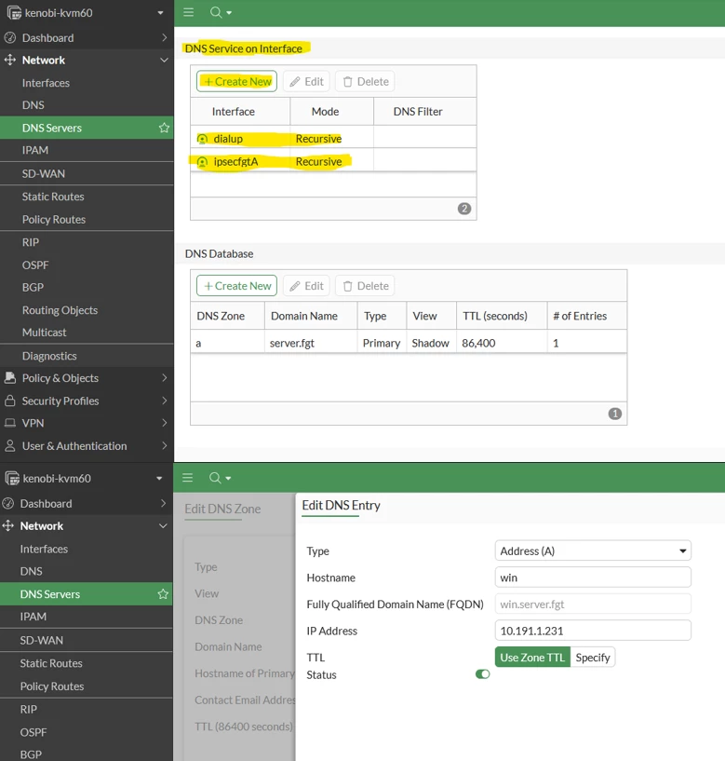Select the Specify TTL option

[593, 657]
